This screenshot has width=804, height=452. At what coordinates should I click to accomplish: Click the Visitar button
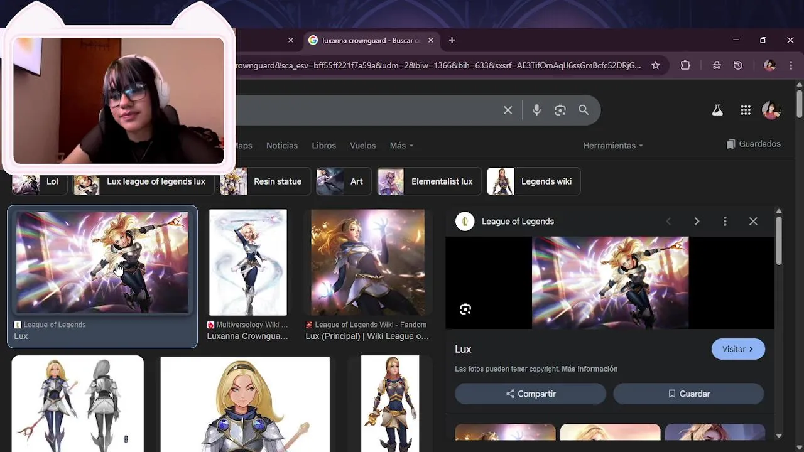pos(738,349)
